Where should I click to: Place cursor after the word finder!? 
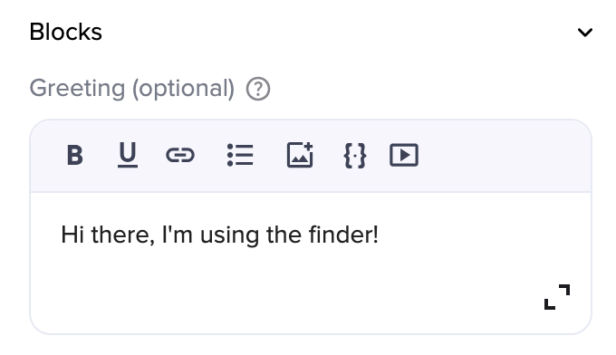pyautogui.click(x=380, y=235)
